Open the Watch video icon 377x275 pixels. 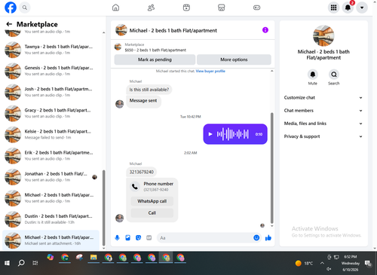(186, 8)
